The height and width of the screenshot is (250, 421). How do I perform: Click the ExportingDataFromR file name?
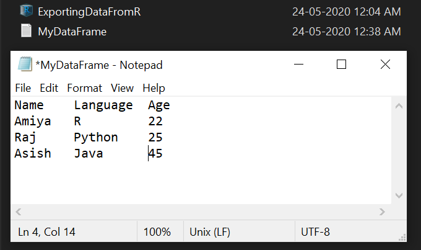89,12
